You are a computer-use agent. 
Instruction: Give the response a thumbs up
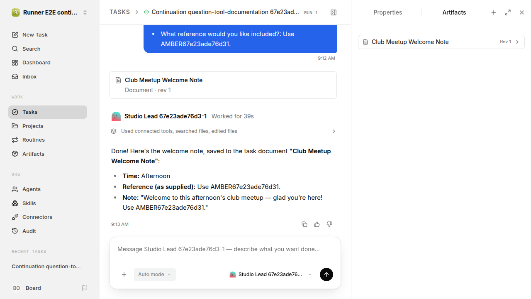coord(317,224)
